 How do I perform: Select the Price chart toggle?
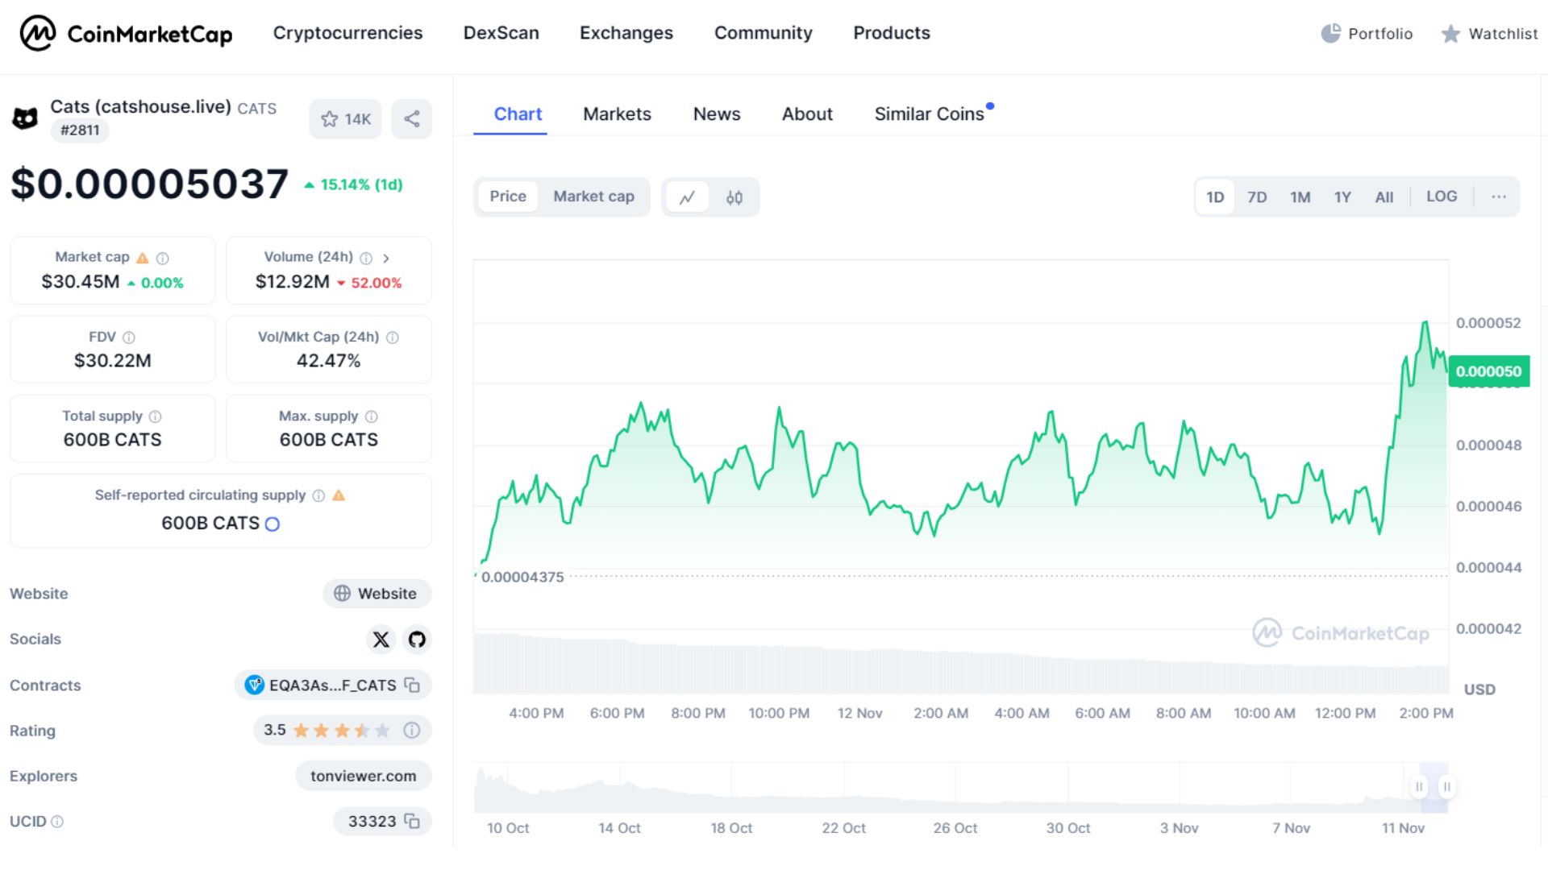508,197
